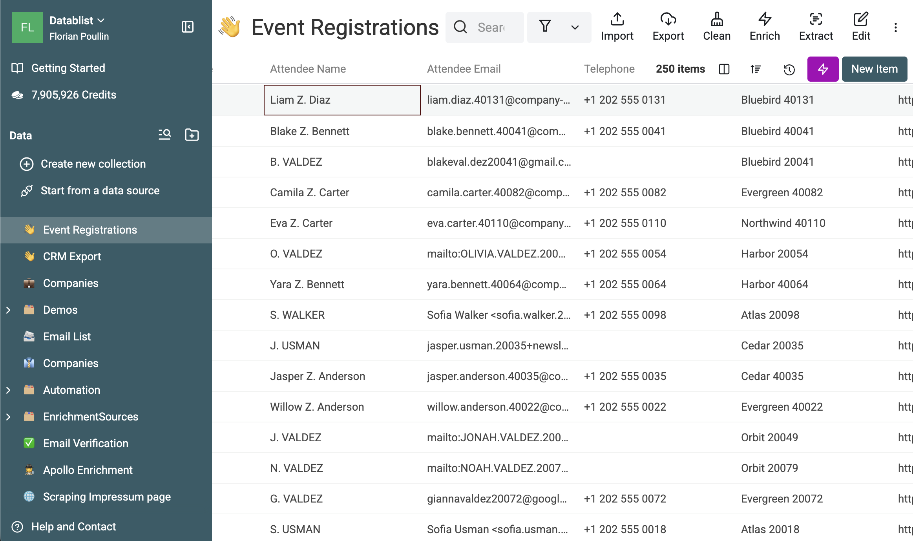Click into the Search field
This screenshot has width=913, height=541.
tap(485, 27)
